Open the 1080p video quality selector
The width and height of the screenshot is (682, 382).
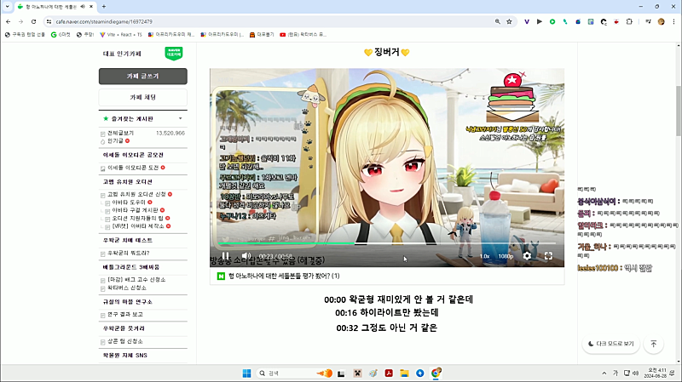click(506, 256)
